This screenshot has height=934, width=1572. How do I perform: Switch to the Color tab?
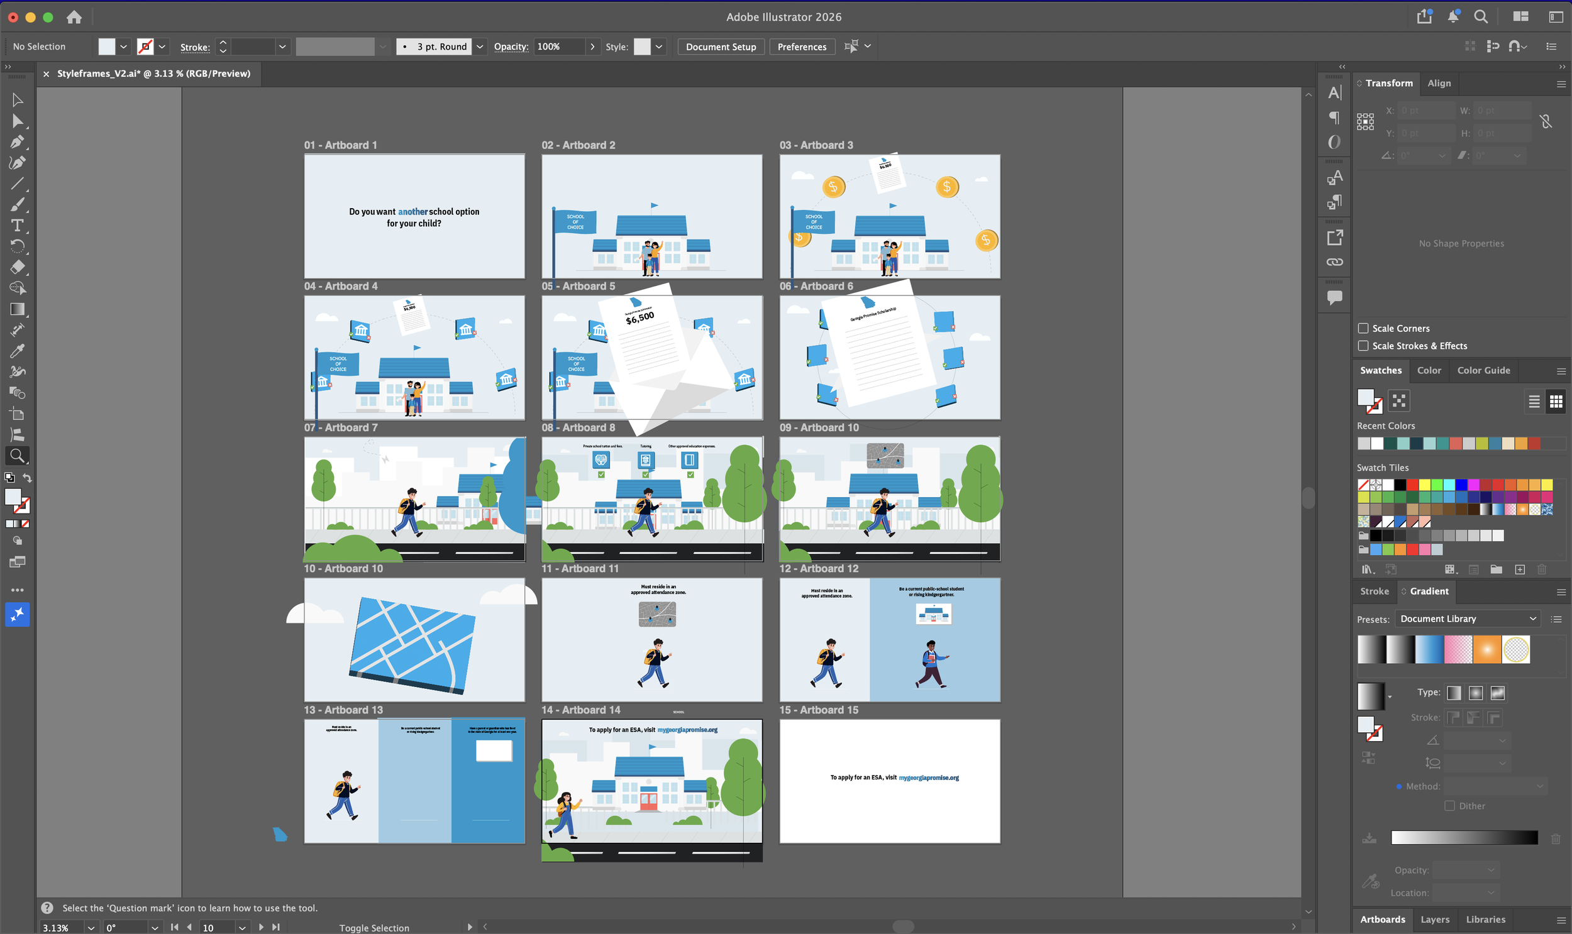[x=1429, y=370]
